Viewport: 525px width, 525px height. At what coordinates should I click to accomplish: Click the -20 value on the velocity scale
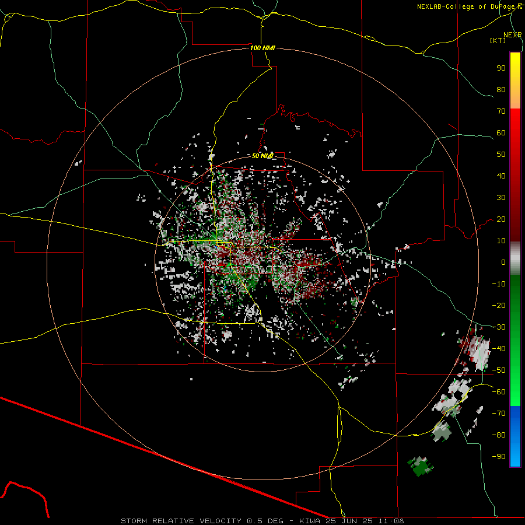click(x=499, y=306)
